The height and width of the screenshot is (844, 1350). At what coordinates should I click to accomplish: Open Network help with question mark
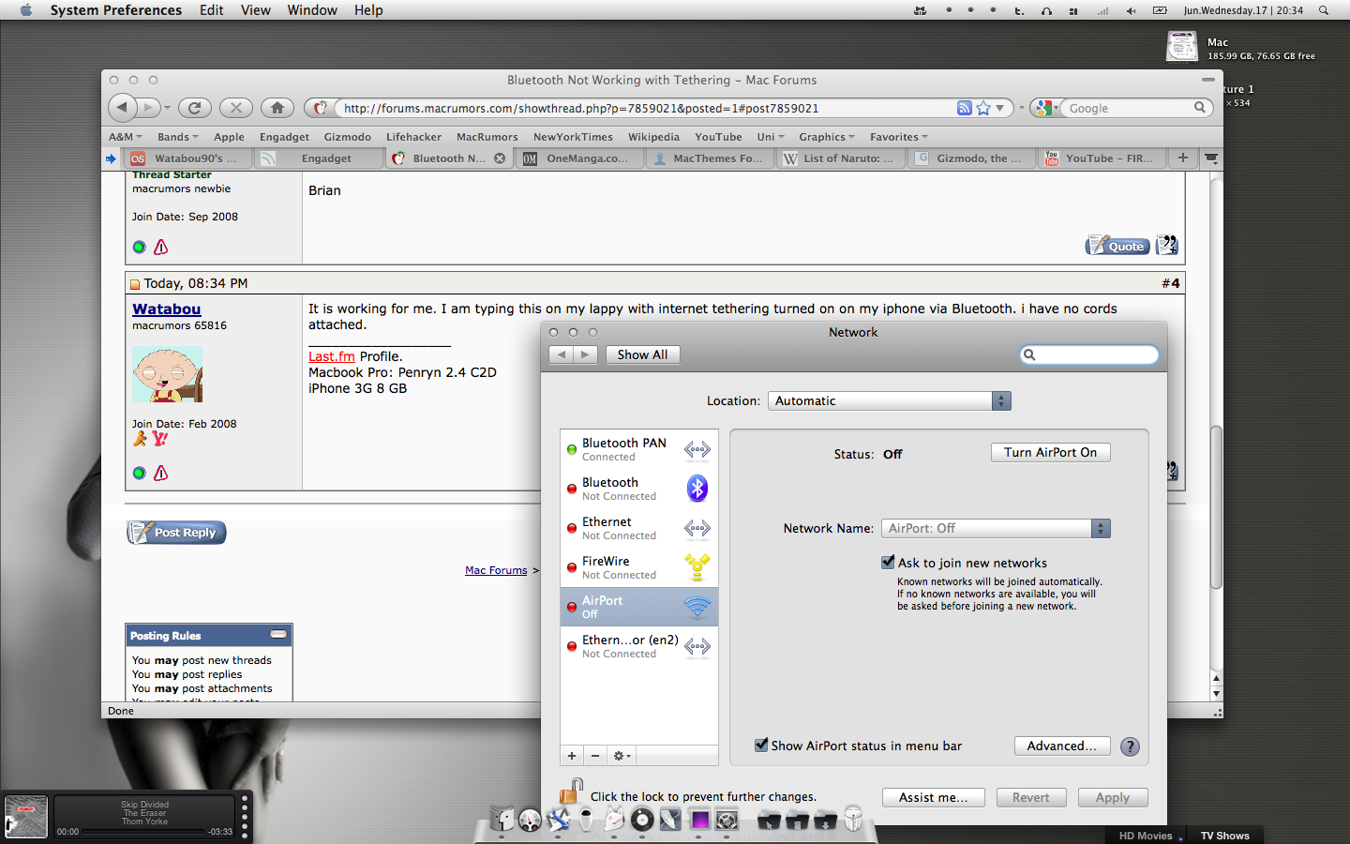(1131, 746)
